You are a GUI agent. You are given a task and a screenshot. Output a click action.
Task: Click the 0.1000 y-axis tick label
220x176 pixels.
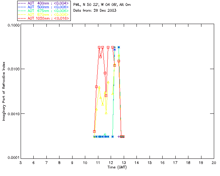(x=14, y=25)
